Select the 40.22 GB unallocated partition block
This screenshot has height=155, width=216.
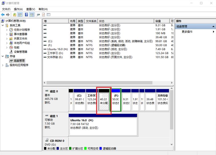tap(104, 101)
